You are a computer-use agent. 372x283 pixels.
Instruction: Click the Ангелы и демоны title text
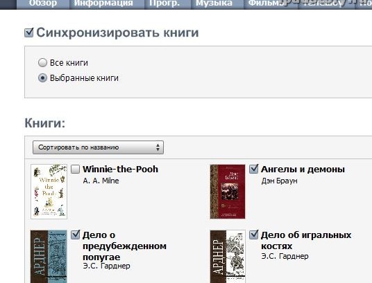(303, 170)
